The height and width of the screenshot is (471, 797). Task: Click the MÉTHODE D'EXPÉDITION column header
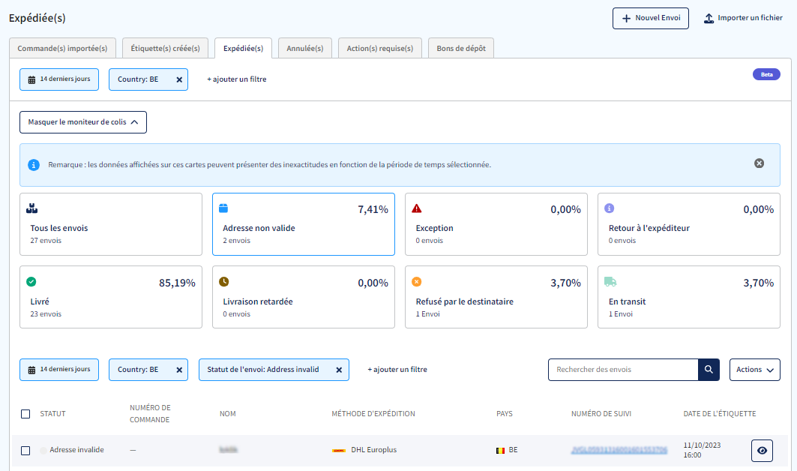click(x=373, y=414)
